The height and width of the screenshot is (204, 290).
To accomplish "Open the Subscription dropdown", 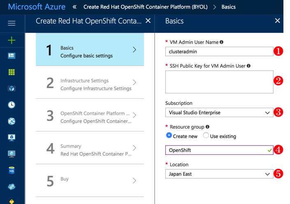I will [219, 112].
